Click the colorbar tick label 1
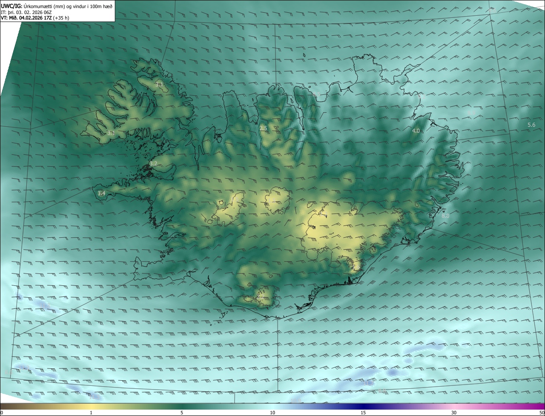The width and height of the screenshot is (545, 416). [x=91, y=413]
